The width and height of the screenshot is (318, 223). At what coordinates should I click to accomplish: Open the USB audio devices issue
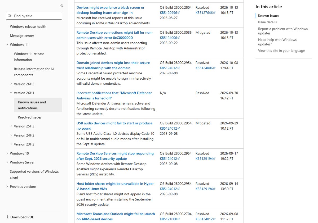114,126
